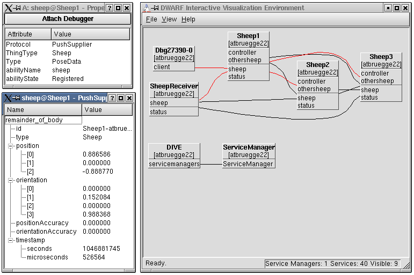The width and height of the screenshot is (414, 275).
Task: Click the Value header in PushSupplier window
Action: pos(107,110)
